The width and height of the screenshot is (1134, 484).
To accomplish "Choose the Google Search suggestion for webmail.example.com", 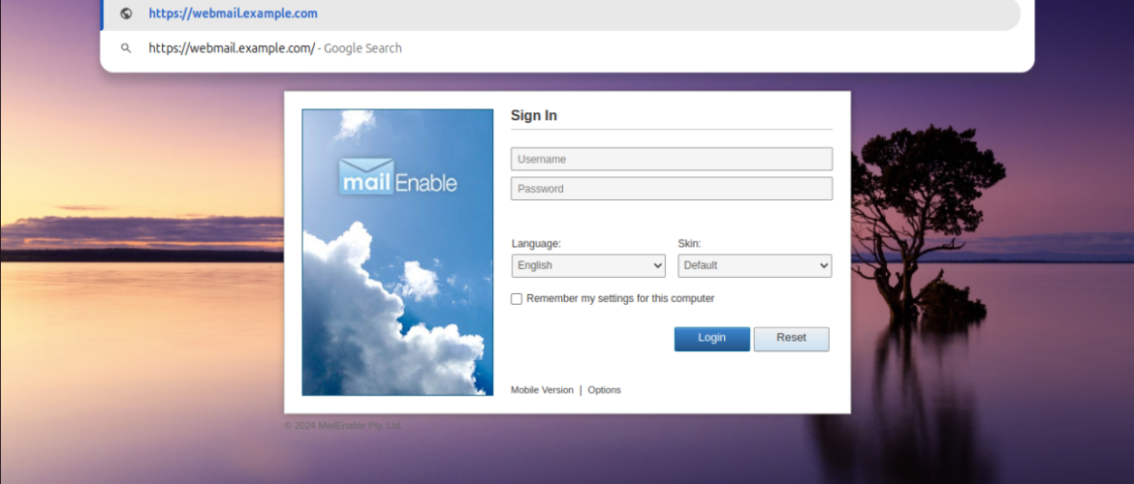I will pos(567,48).
